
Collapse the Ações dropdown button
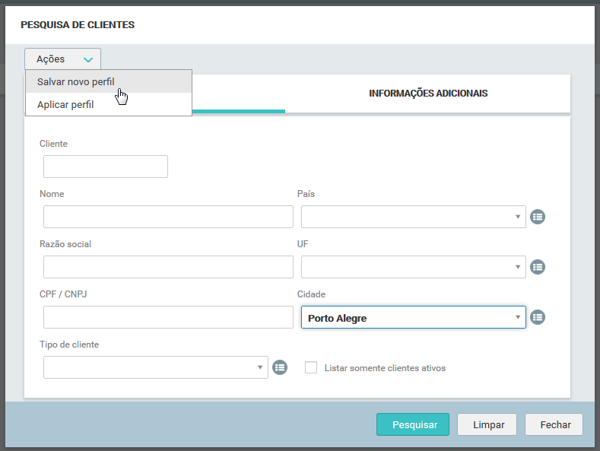(62, 59)
